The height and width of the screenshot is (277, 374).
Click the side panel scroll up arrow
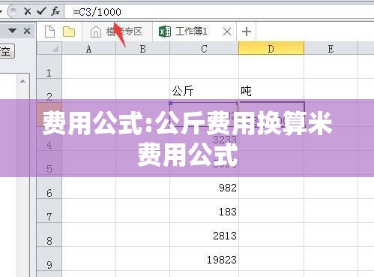[x=22, y=81]
